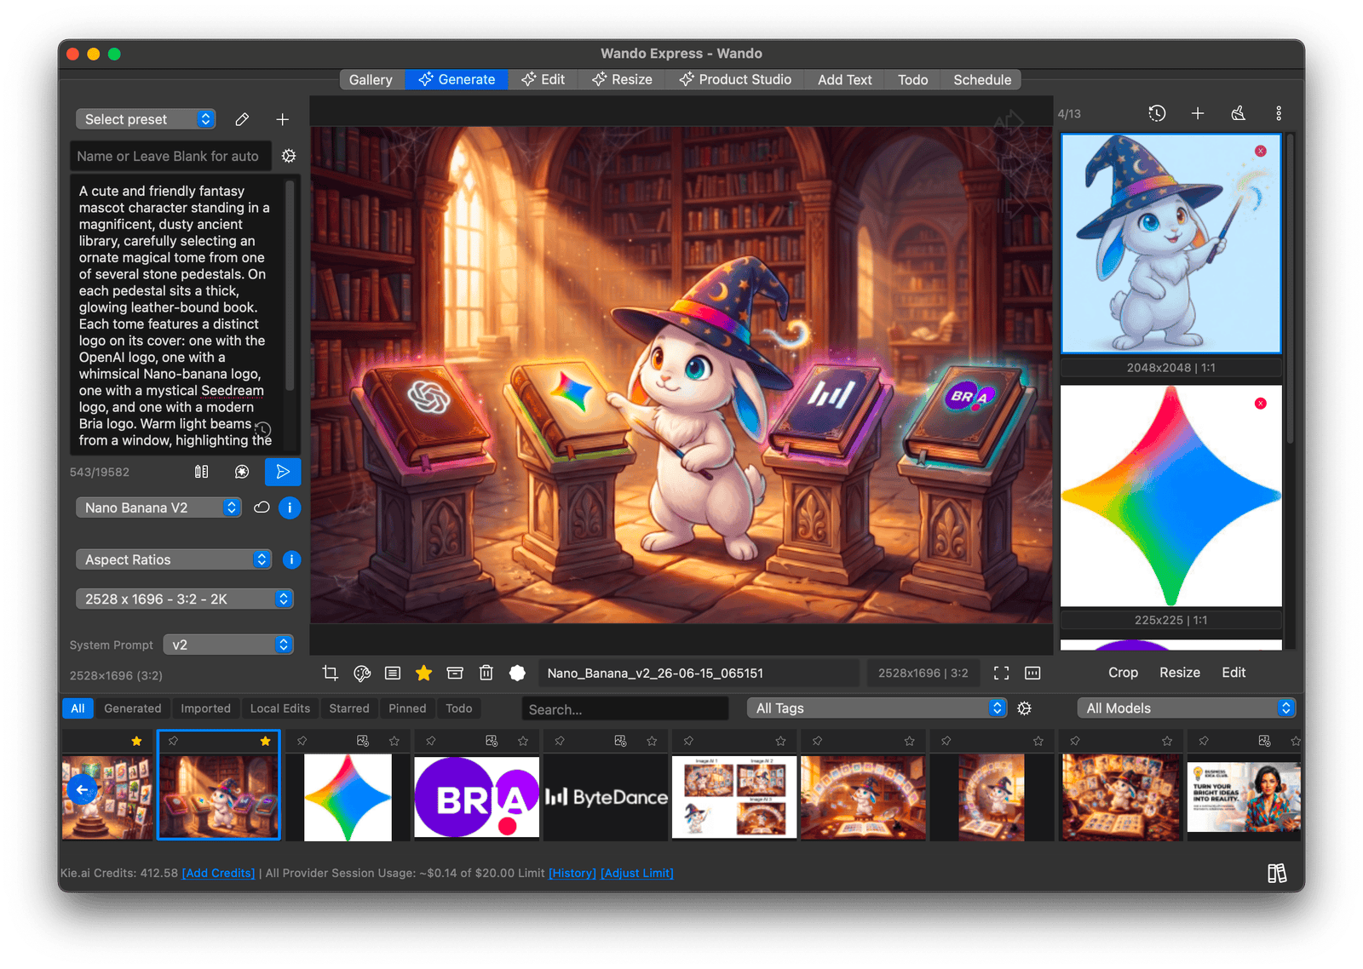Click the Add Credits link
This screenshot has height=969, width=1363.
[x=218, y=873]
